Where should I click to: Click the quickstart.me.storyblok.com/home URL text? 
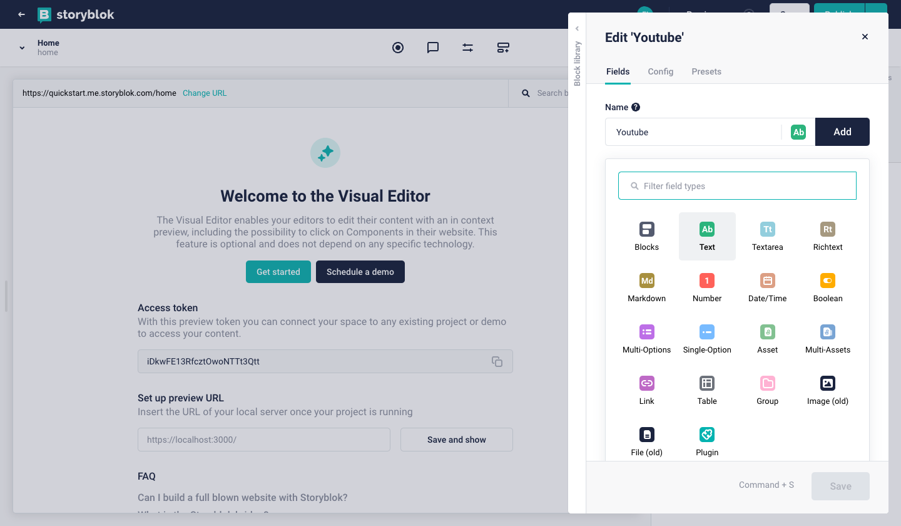[99, 93]
